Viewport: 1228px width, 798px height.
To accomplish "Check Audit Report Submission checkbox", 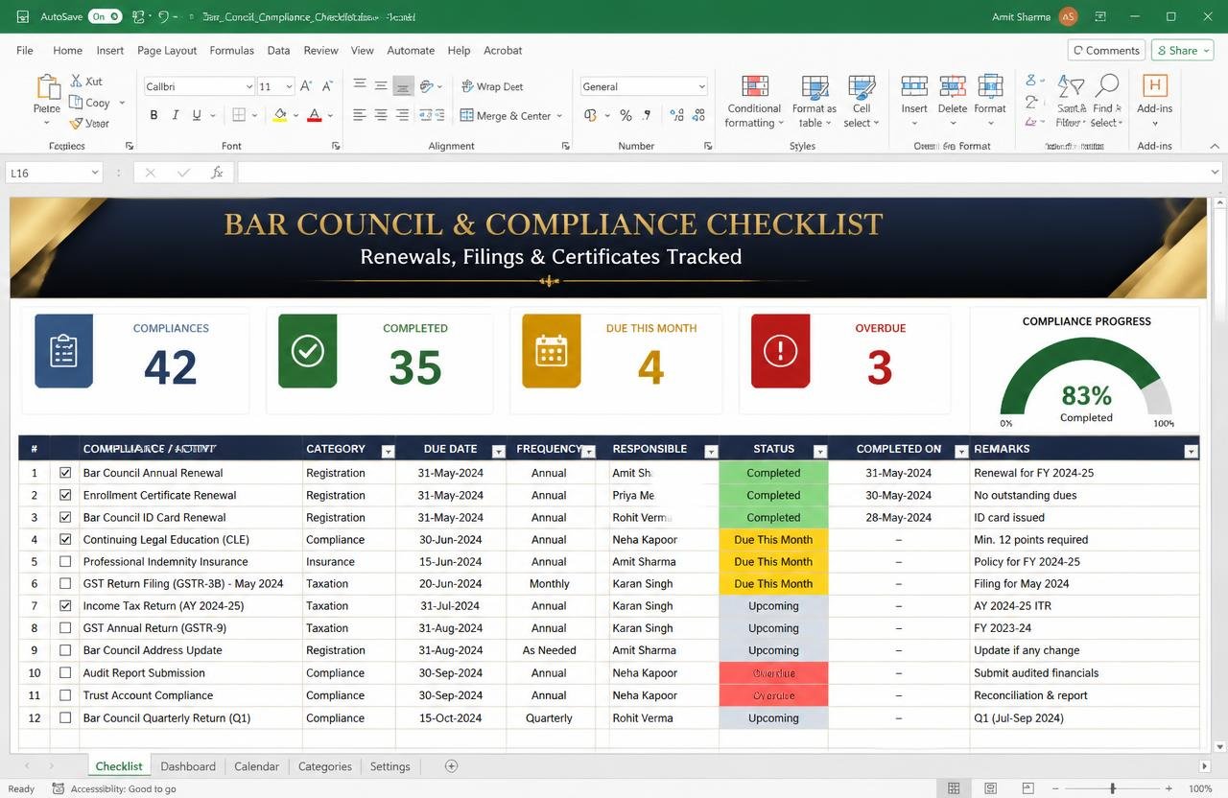I will [x=65, y=673].
